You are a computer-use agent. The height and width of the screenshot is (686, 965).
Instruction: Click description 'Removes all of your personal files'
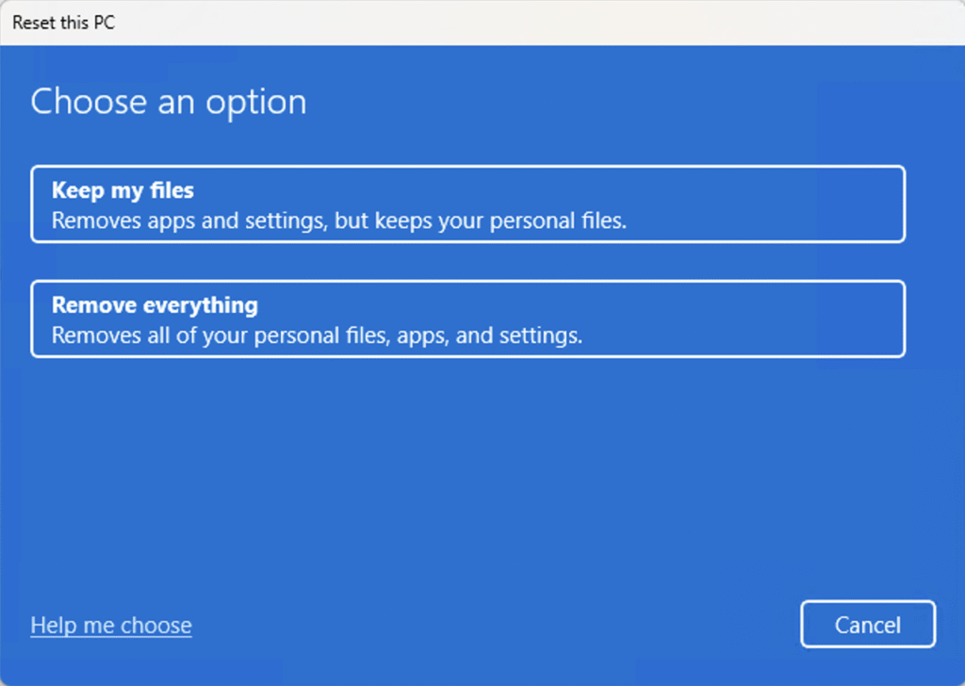(317, 335)
